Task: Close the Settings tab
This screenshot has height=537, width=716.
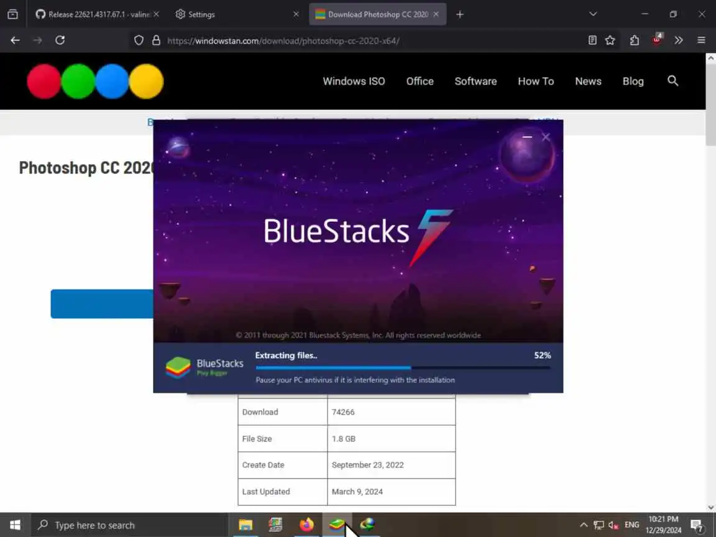Action: [296, 14]
